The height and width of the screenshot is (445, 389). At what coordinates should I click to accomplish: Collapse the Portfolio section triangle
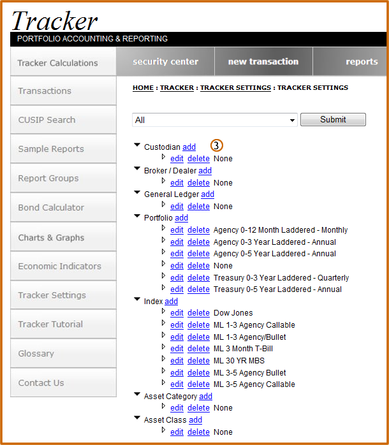tap(137, 215)
